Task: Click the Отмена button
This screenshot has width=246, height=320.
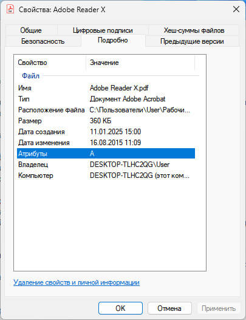Action: (x=169, y=308)
